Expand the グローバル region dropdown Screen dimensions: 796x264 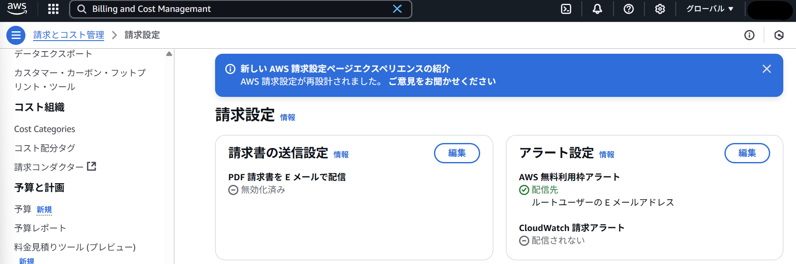point(710,9)
